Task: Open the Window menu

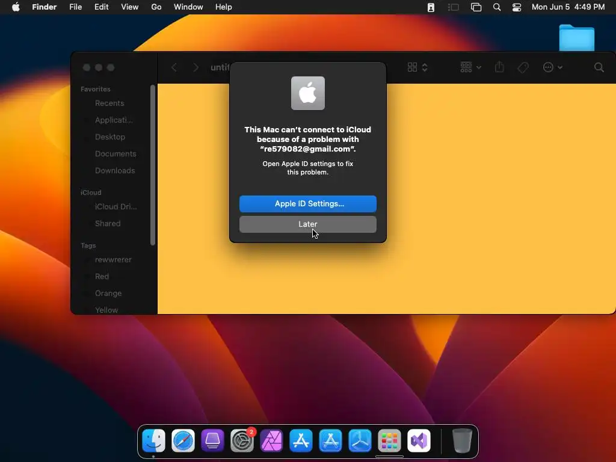Action: [188, 7]
